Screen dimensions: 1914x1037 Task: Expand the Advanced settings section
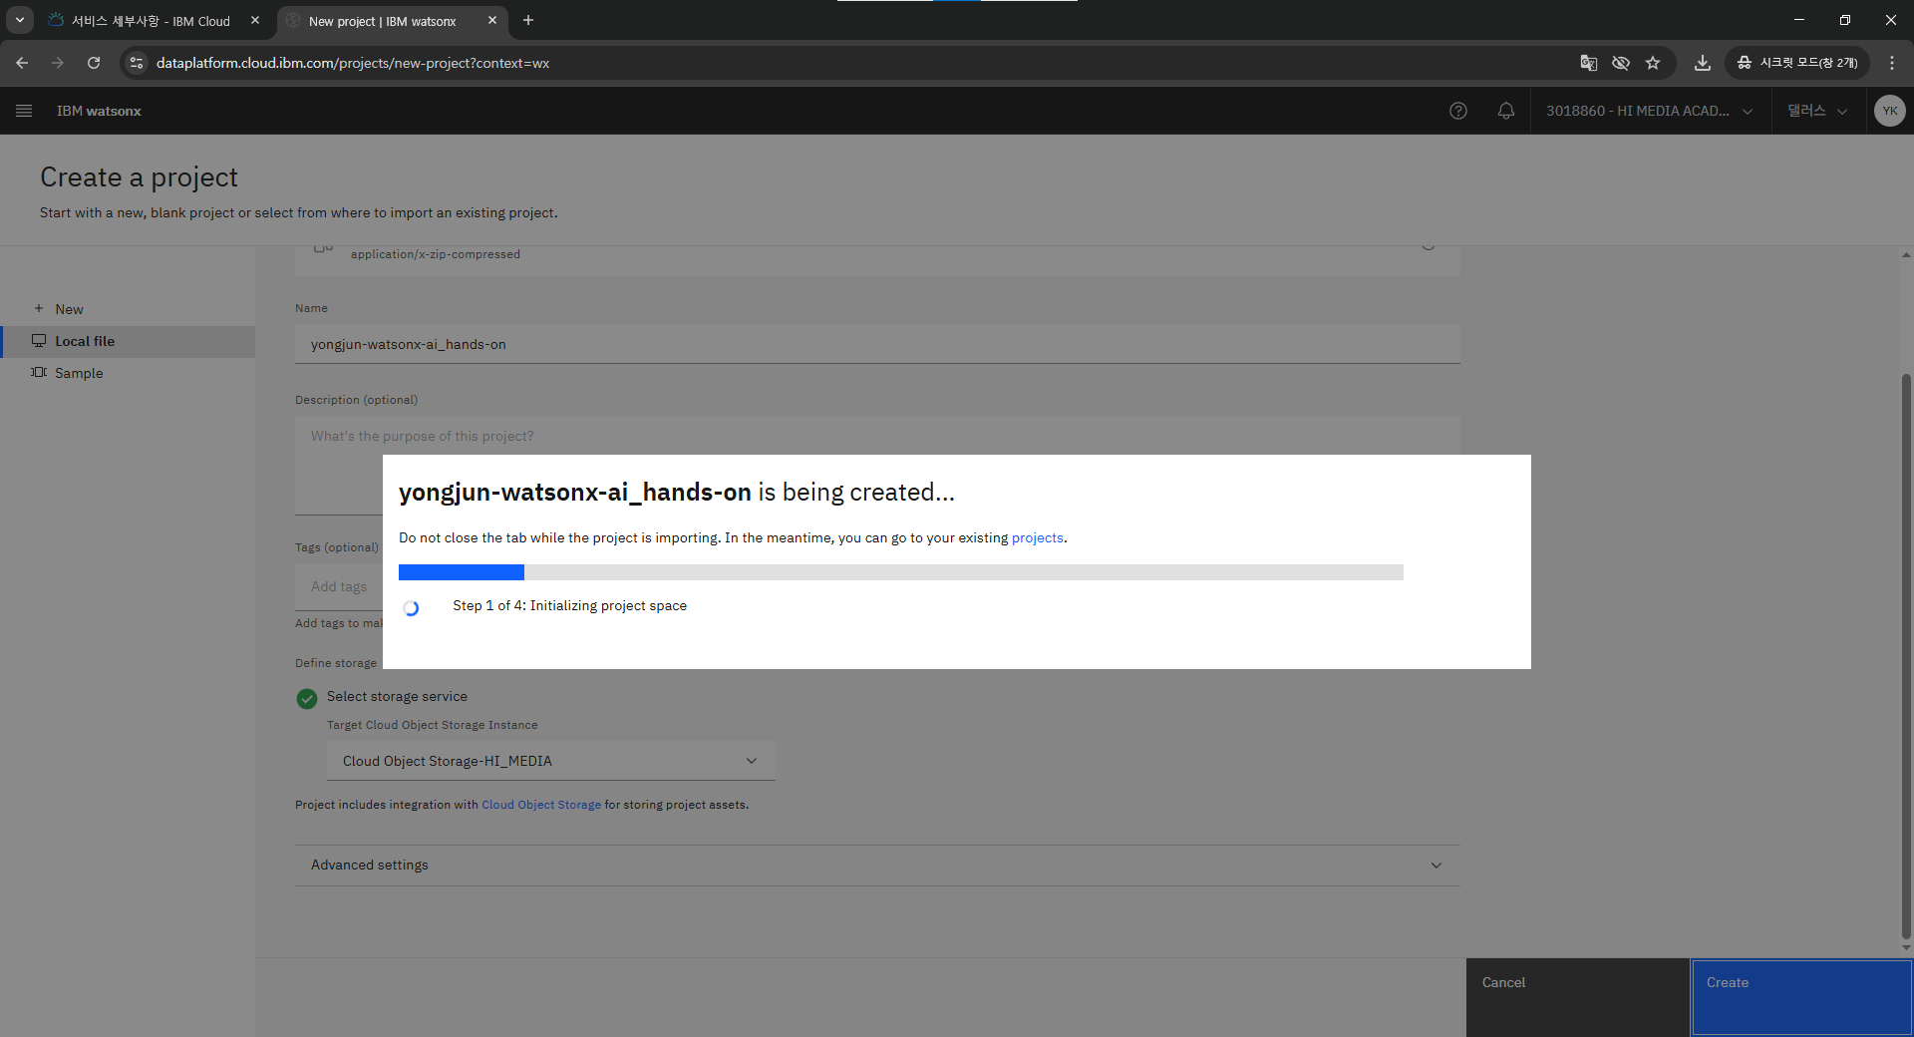tap(877, 865)
